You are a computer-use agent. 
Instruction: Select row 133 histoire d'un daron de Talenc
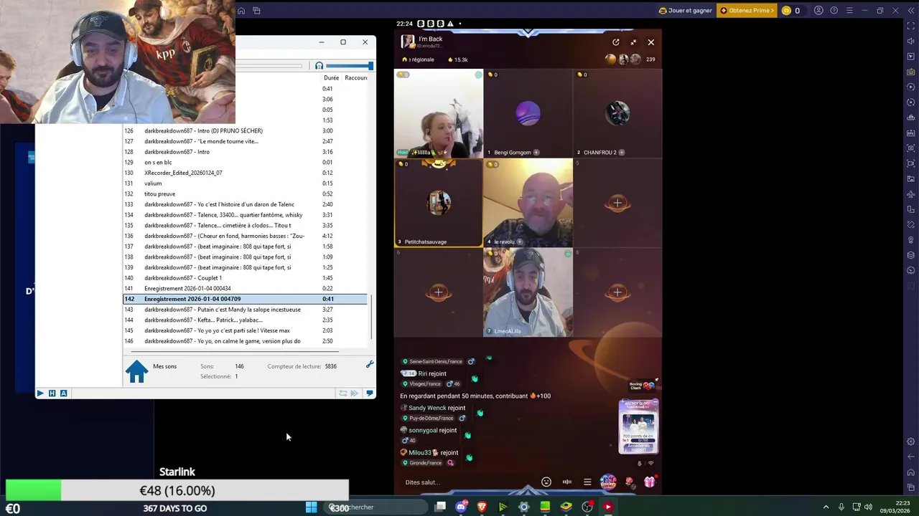tap(246, 204)
